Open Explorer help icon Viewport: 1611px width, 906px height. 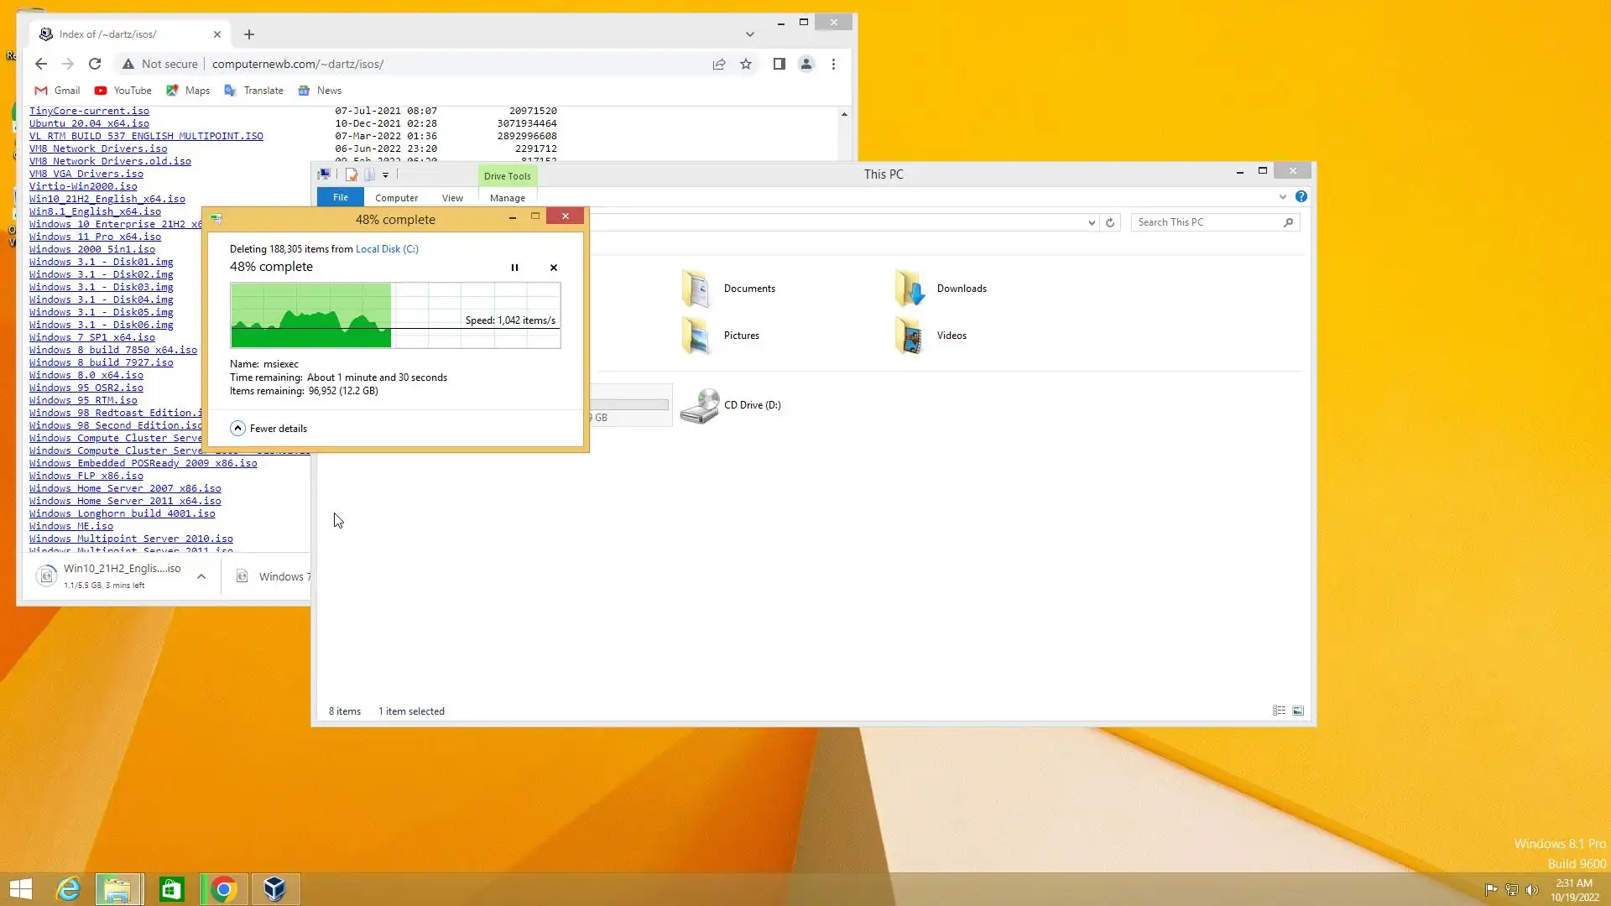click(1301, 196)
